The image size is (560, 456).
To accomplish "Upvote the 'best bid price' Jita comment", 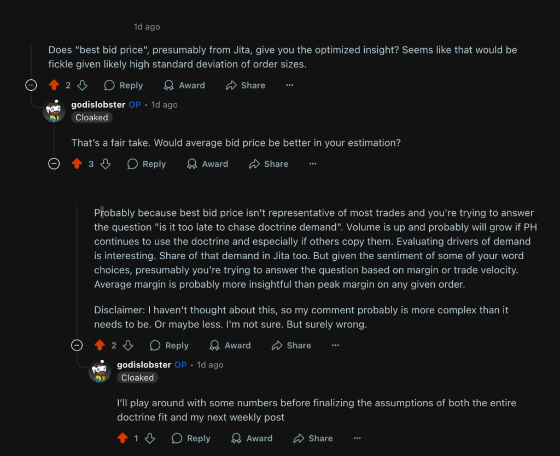I will (x=54, y=85).
